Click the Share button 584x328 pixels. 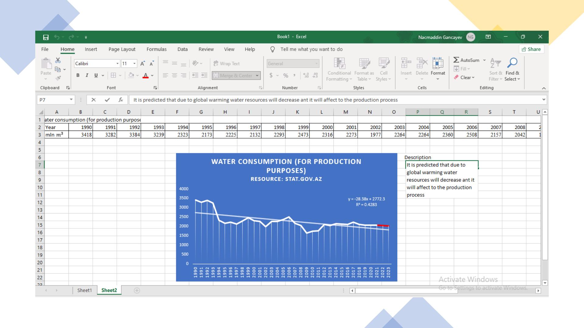pyautogui.click(x=531, y=49)
